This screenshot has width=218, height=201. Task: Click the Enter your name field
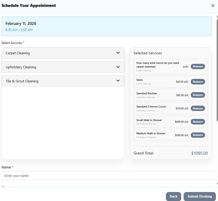(108, 176)
